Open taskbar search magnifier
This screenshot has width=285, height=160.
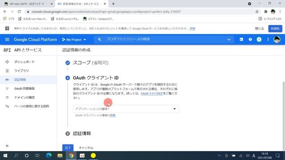[16, 156]
